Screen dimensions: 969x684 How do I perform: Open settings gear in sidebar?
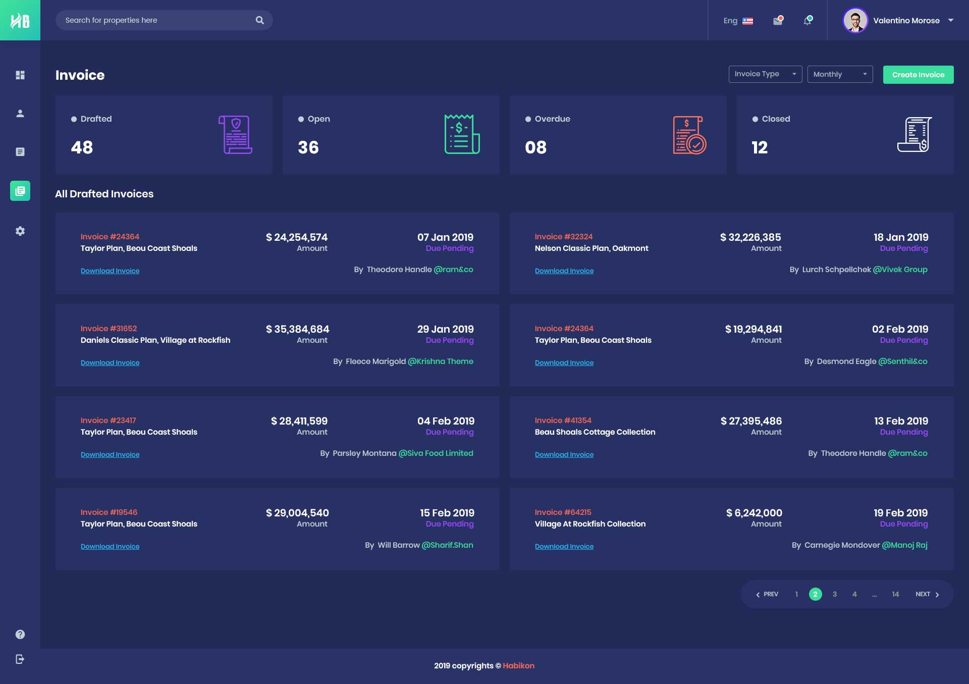[x=20, y=231]
